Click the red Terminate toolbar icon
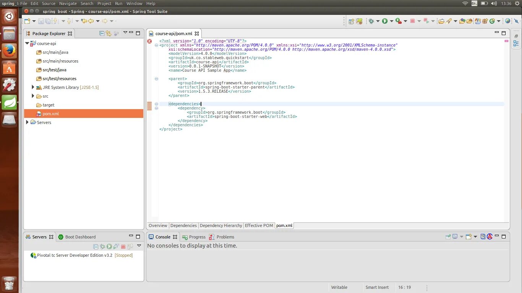This screenshot has height=293, width=522. 412,21
